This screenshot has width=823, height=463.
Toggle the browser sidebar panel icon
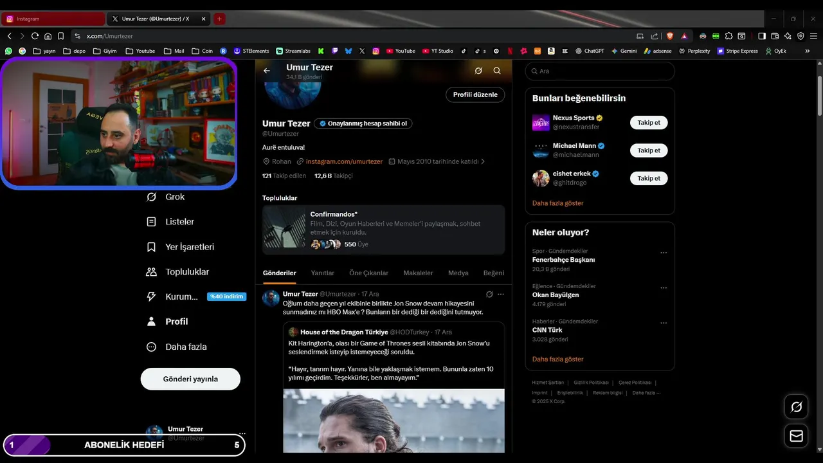coord(762,36)
